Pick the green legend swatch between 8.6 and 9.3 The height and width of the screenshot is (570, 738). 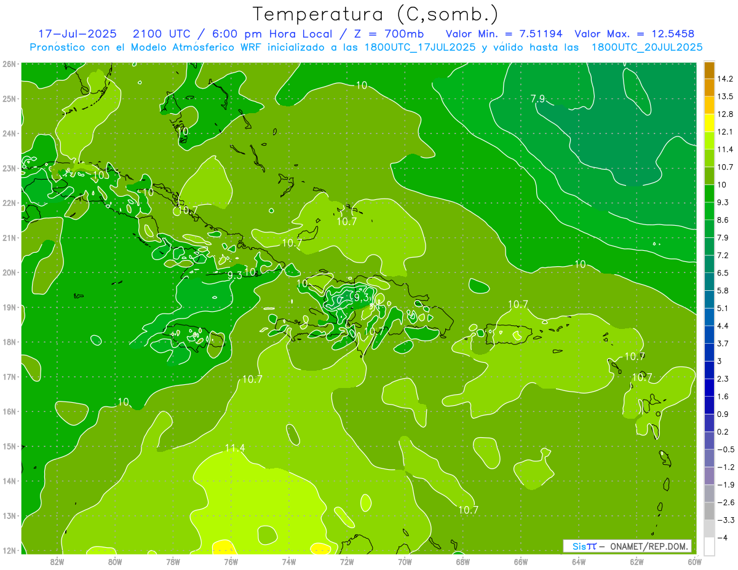(x=709, y=210)
